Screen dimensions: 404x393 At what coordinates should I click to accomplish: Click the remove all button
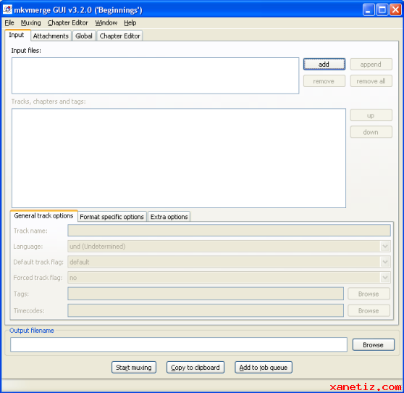coord(371,81)
